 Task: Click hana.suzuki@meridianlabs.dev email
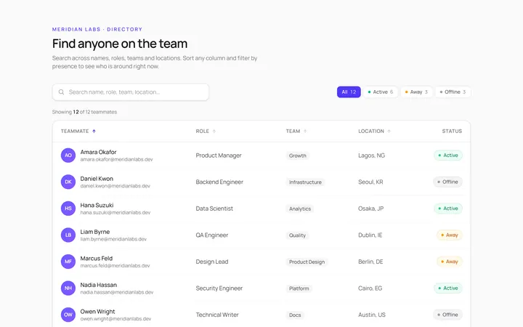tap(115, 212)
